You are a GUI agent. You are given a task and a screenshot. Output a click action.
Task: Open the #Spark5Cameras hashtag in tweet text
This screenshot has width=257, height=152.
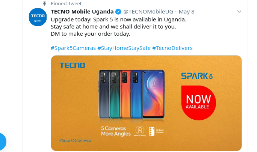pyautogui.click(x=73, y=48)
